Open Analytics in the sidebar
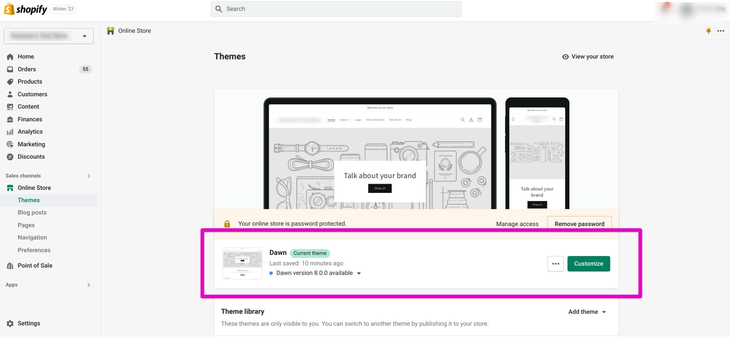 click(30, 132)
